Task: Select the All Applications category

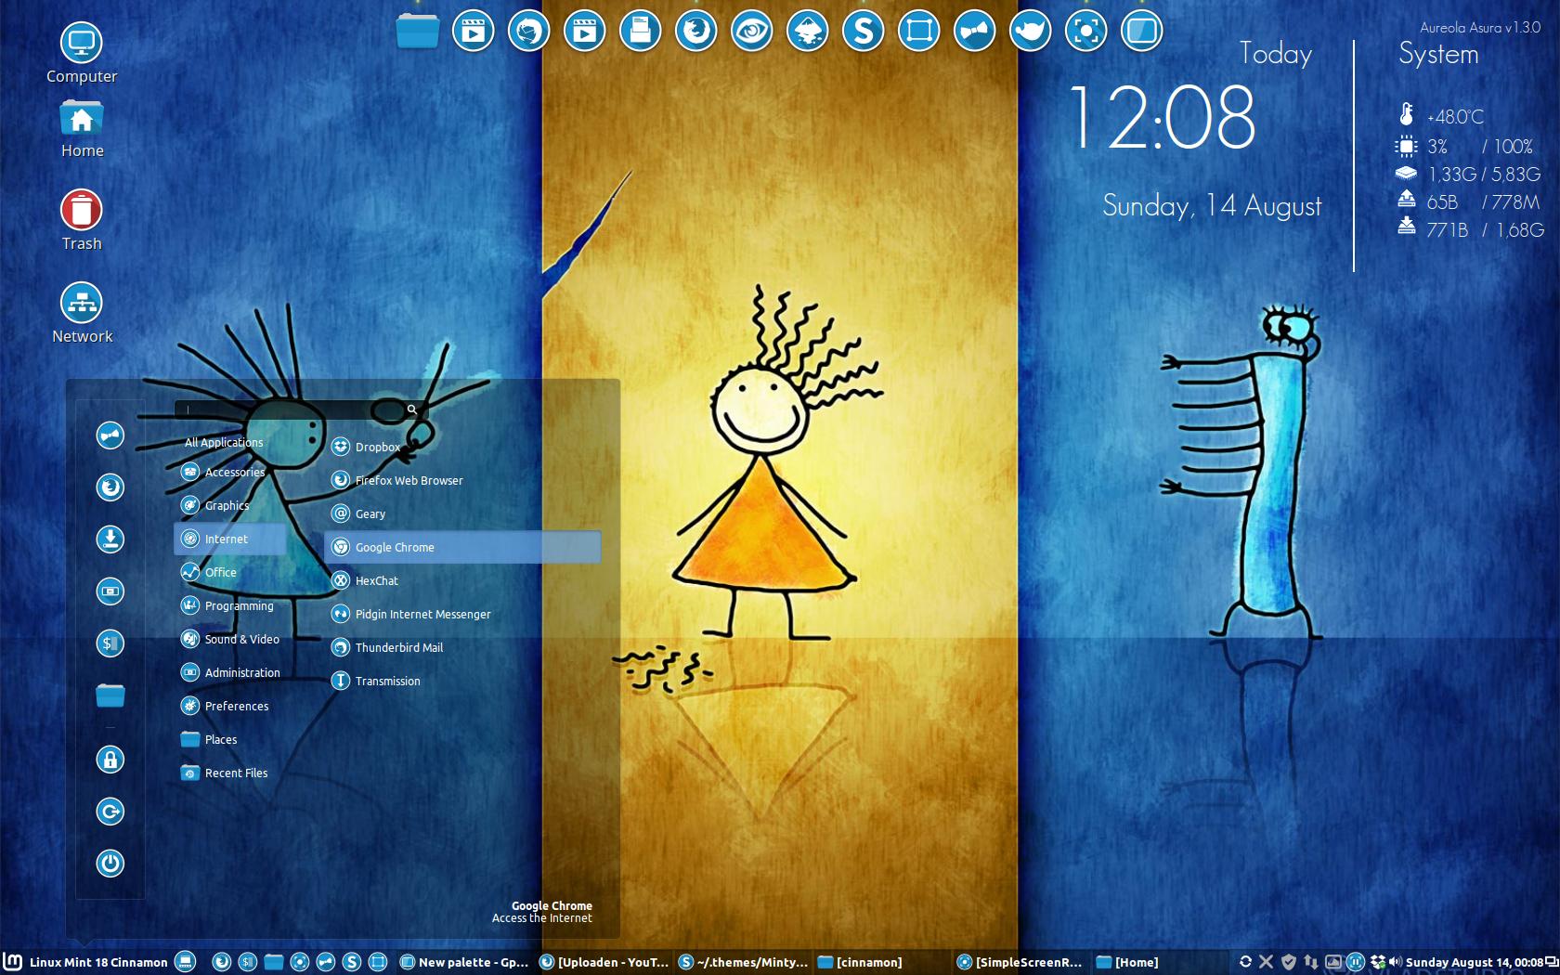Action: 224,442
